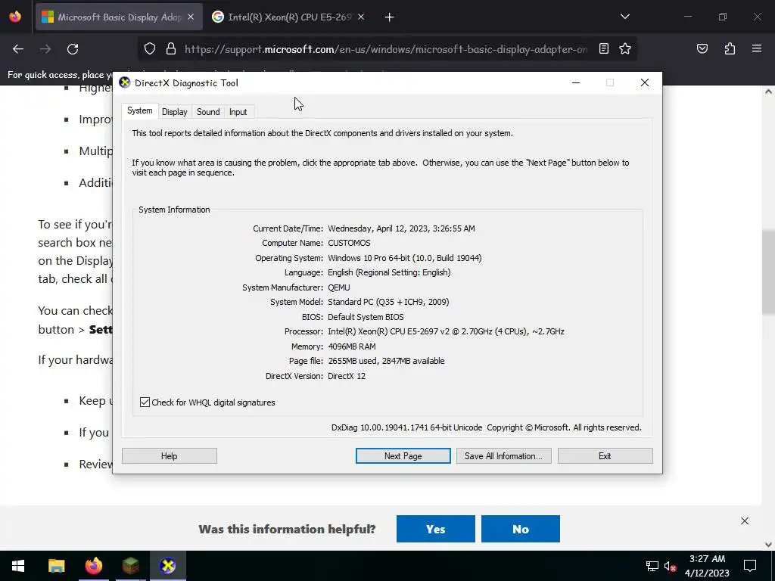Open the notification center icon

pyautogui.click(x=750, y=566)
